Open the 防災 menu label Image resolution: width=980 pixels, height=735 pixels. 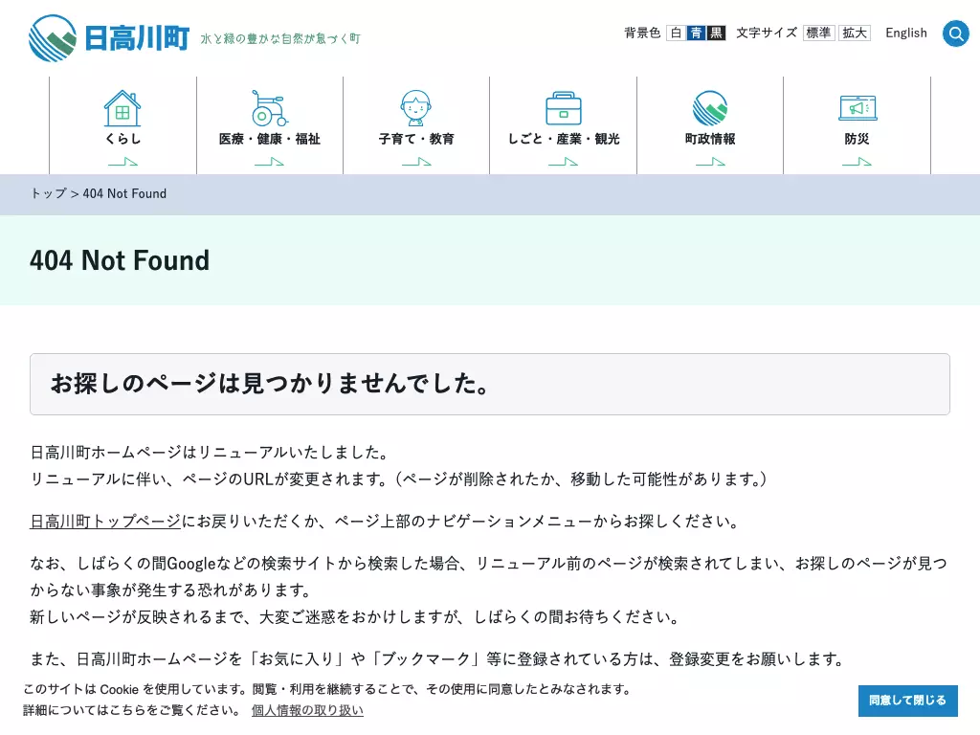point(857,139)
